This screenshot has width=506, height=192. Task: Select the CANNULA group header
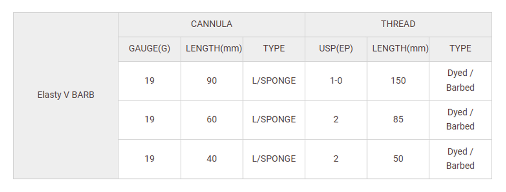(x=212, y=24)
